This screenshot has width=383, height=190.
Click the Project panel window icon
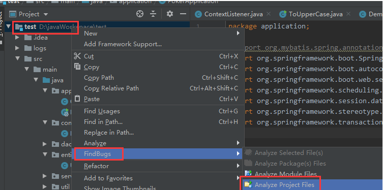pyautogui.click(x=13, y=14)
